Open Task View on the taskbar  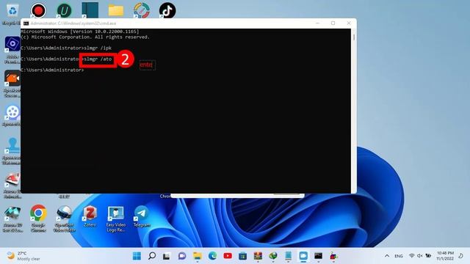167,256
